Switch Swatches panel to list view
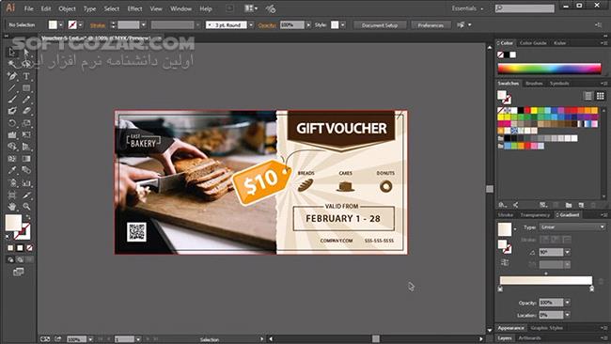611x344 pixels. click(x=588, y=96)
